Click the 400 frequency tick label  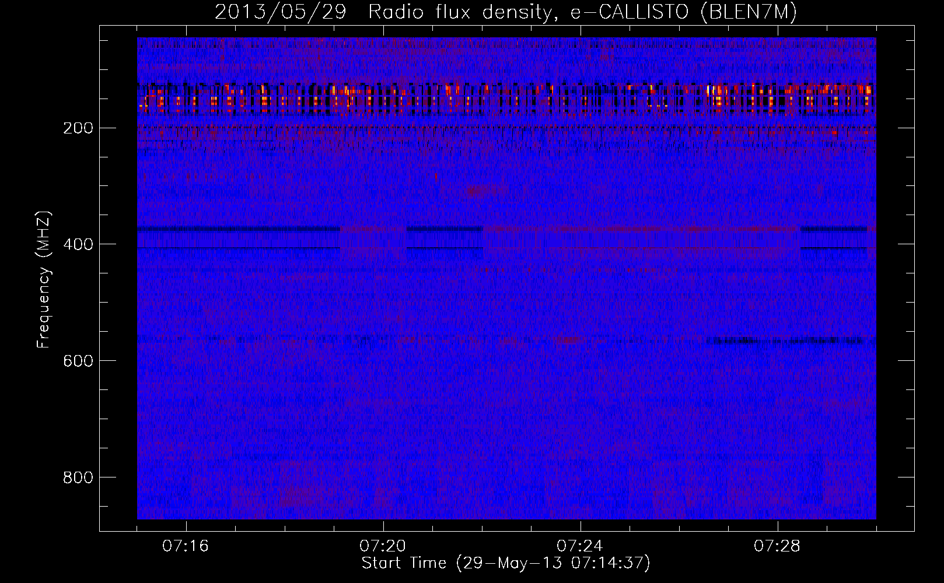[78, 244]
